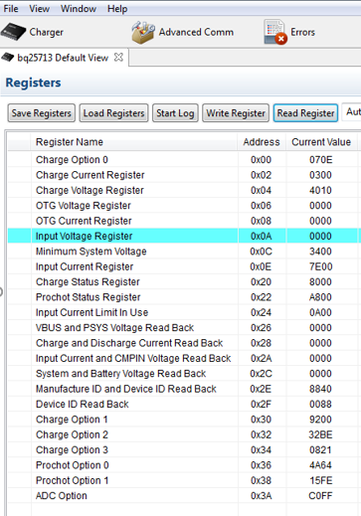Open the View menu
Screen dimensions: 361x516
[40, 9]
